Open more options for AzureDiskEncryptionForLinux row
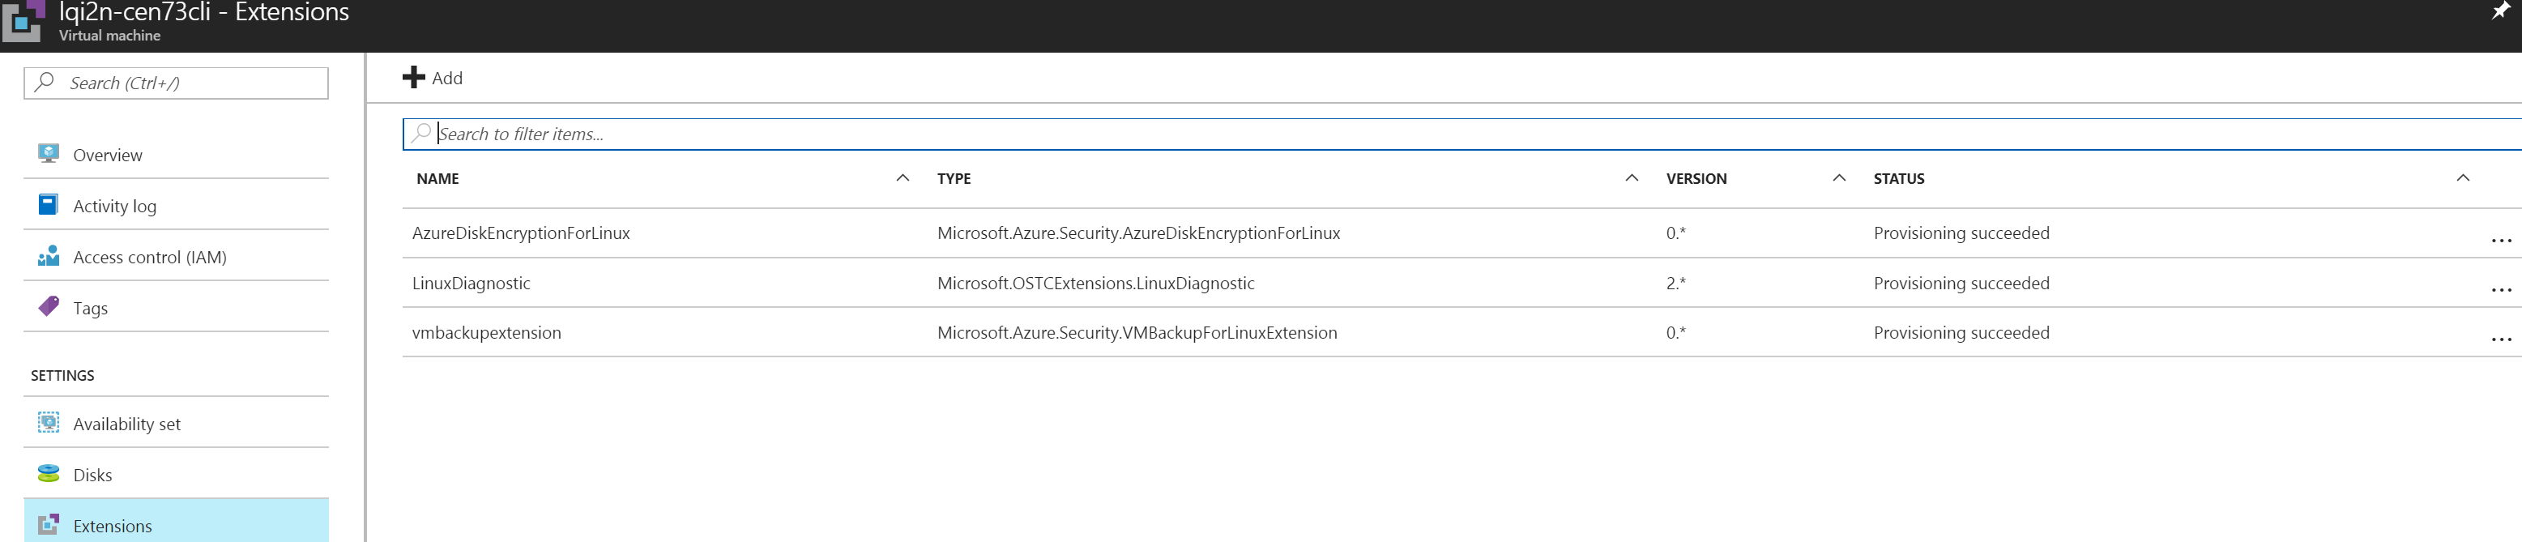Viewport: 2522px width, 542px height. (x=2500, y=240)
